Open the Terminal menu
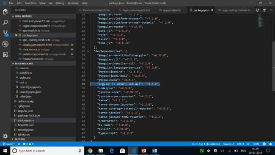The height and width of the screenshot is (155, 275). pos(73,3)
